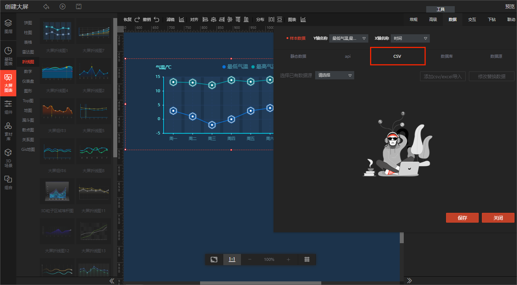
Task: Select the 仪表盘 chart category
Action: (x=28, y=81)
